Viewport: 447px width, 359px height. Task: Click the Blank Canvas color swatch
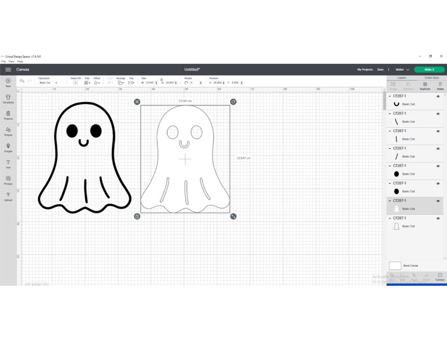coord(395,266)
